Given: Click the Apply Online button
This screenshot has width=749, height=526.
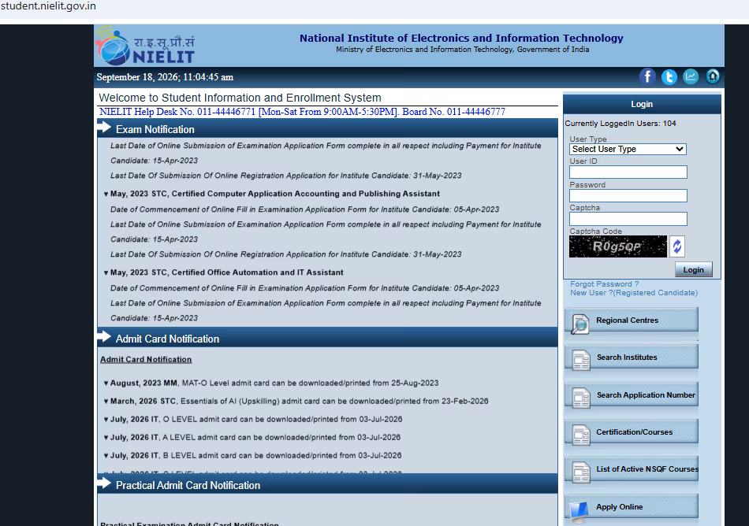Looking at the screenshot, I should pyautogui.click(x=632, y=507).
